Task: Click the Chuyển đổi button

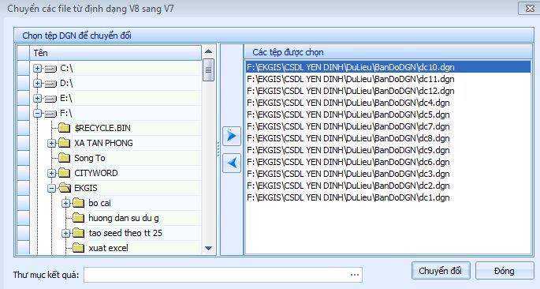Action: pos(440,271)
